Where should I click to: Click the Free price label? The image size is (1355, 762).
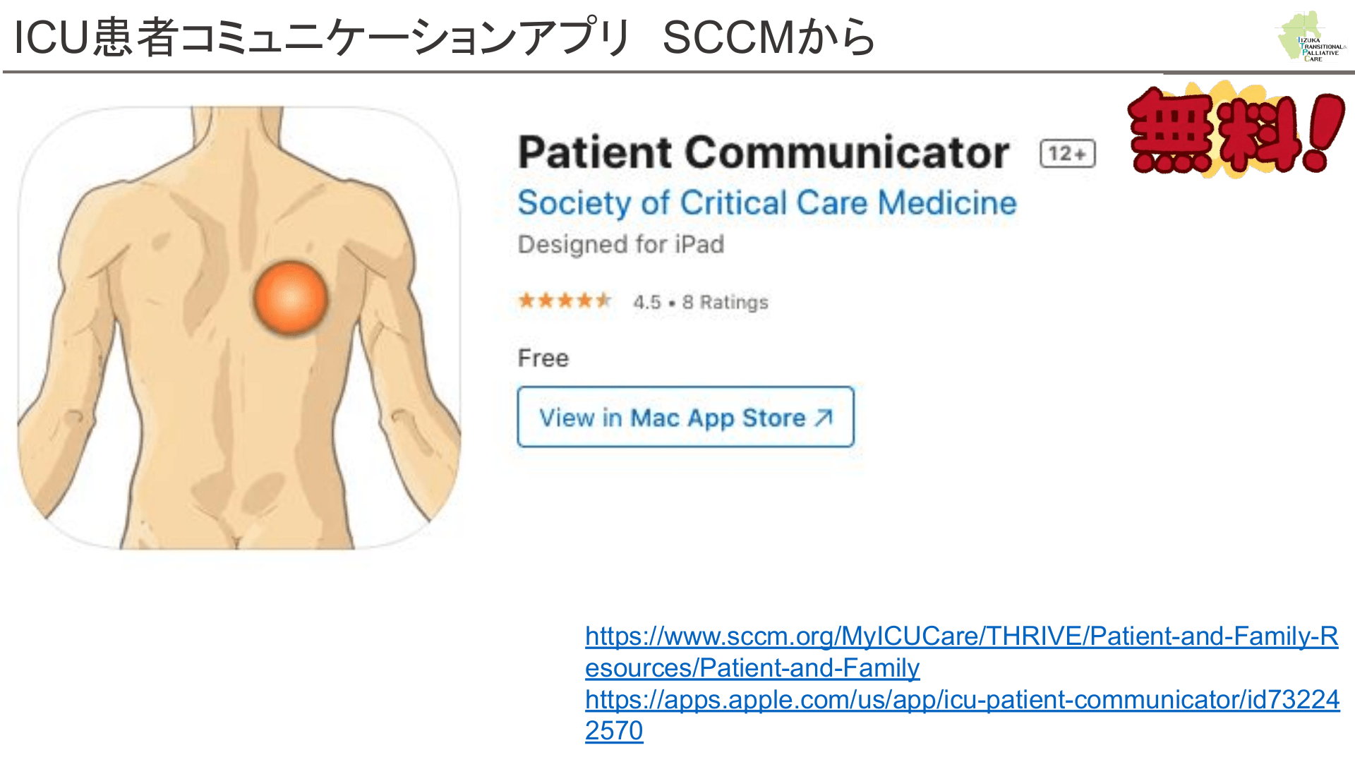(543, 358)
